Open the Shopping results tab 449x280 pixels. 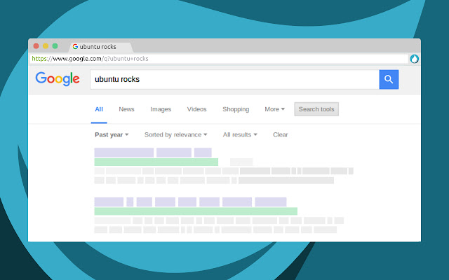(236, 109)
